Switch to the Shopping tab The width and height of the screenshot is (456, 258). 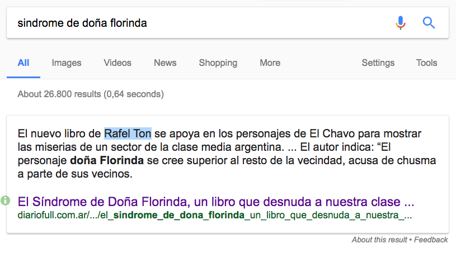[218, 63]
